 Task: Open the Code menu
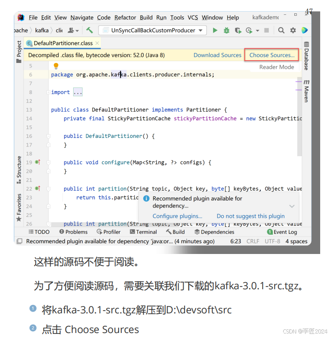pos(103,17)
